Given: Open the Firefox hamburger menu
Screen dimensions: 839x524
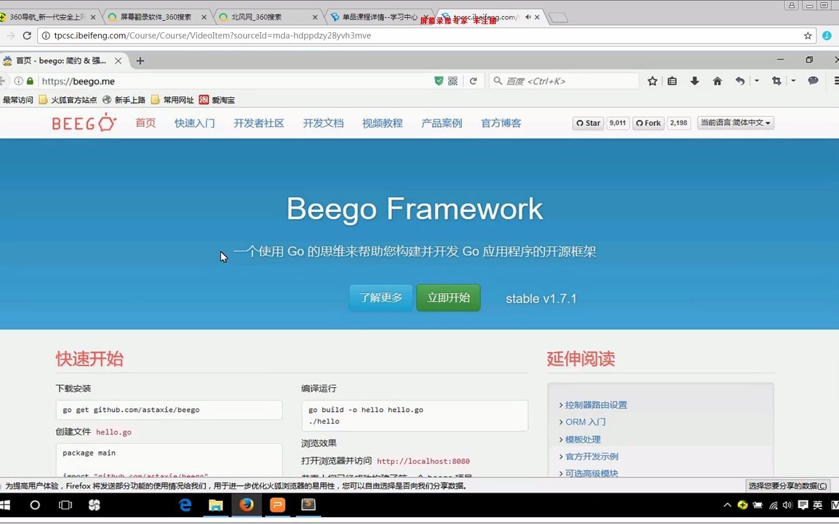Looking at the screenshot, I should [x=836, y=81].
